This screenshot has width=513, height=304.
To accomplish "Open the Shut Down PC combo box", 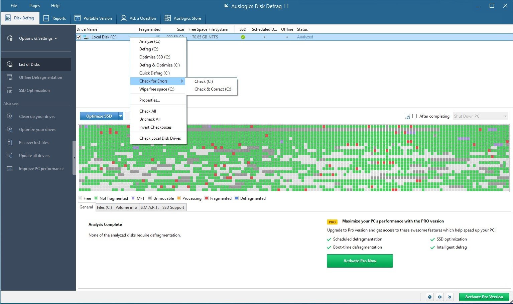I will [480, 116].
